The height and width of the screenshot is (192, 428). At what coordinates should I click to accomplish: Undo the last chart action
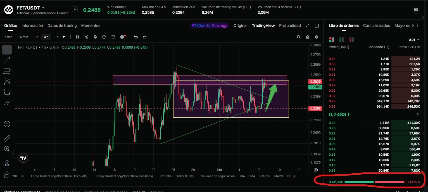pyautogui.click(x=136, y=37)
